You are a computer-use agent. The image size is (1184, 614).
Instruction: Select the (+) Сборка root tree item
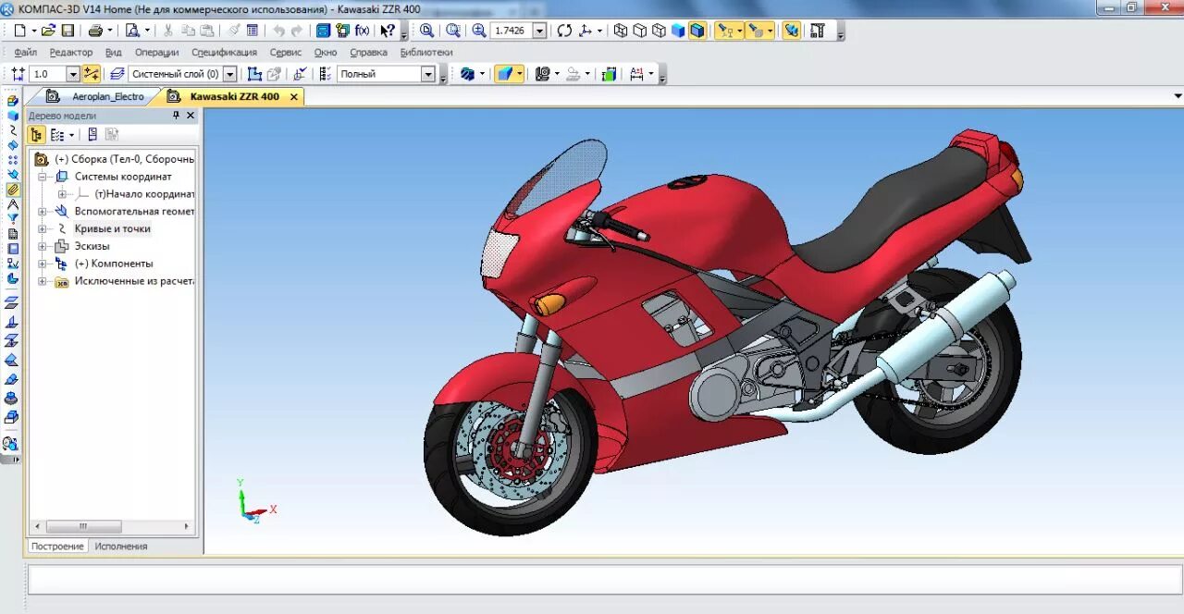tap(124, 159)
